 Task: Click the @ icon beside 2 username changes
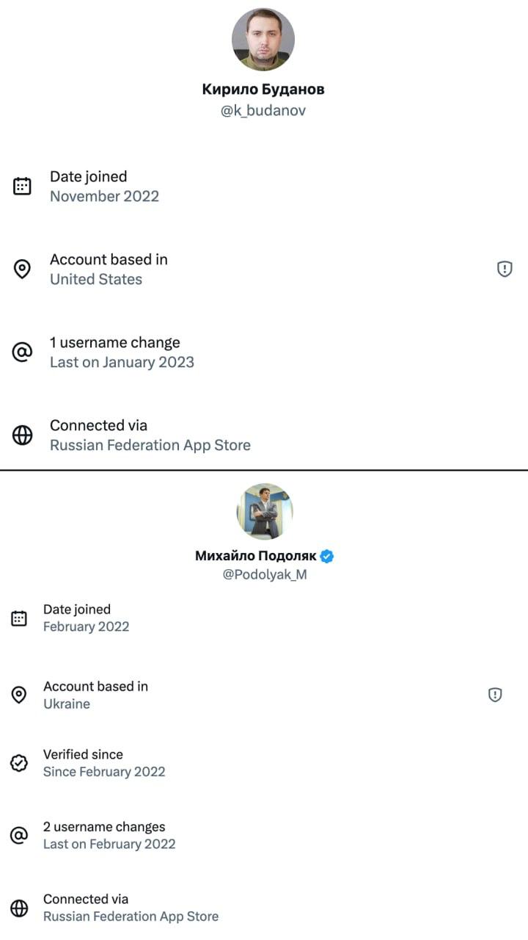pos(19,835)
